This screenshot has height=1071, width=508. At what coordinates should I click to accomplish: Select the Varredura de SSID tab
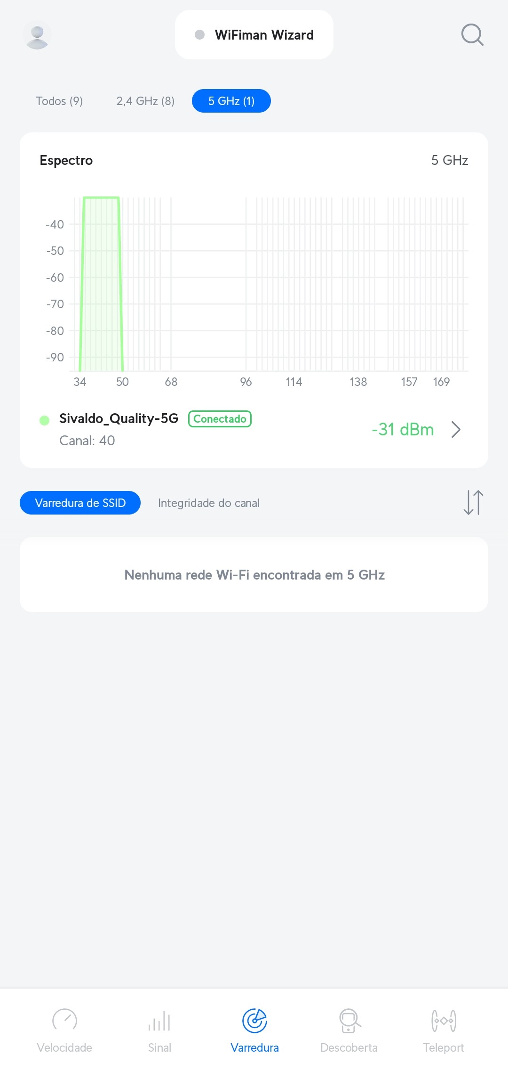80,503
